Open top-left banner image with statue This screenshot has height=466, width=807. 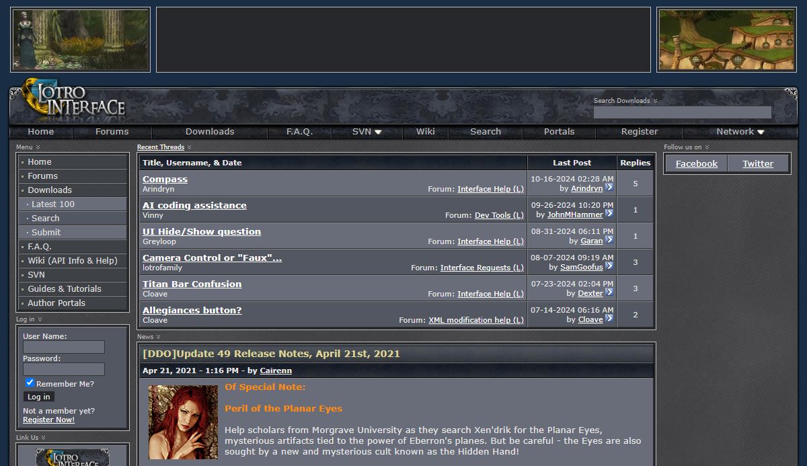point(80,40)
